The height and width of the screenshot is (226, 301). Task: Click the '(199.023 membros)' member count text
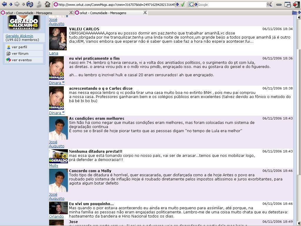pos(22,40)
